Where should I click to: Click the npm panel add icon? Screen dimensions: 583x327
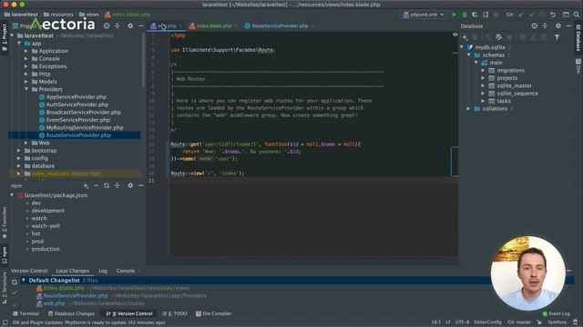click(86, 185)
